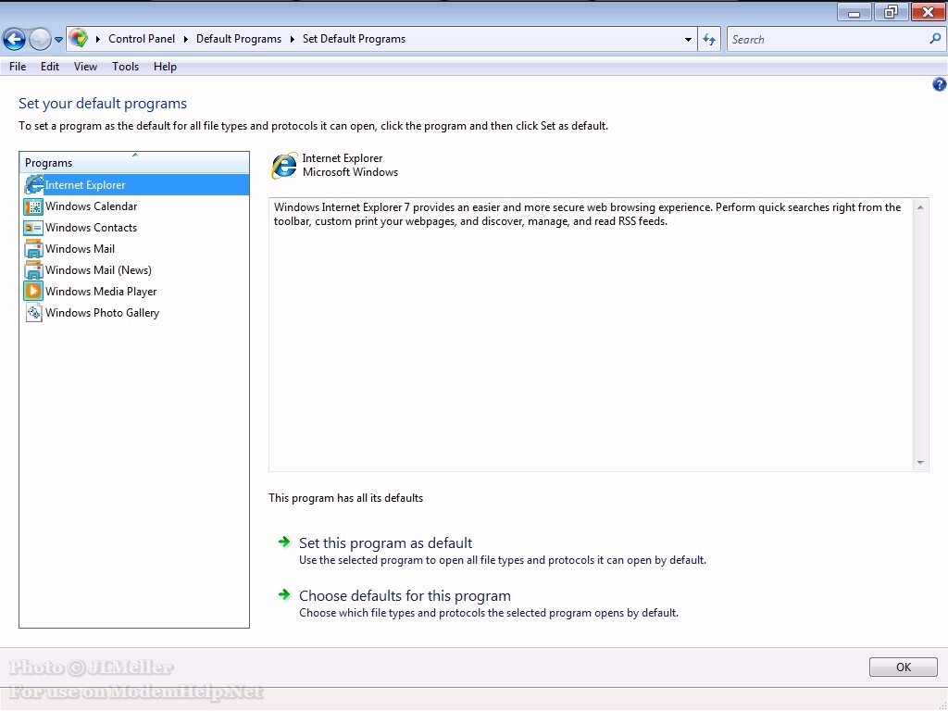Go to Default Programs breadcrumb
This screenshot has width=948, height=711.
tap(239, 39)
